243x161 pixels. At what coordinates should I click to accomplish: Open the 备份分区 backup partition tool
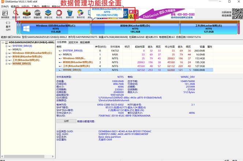[x=81, y=14]
